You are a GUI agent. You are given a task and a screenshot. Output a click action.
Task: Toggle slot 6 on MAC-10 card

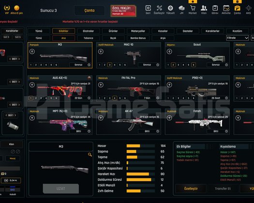[x=125, y=65]
